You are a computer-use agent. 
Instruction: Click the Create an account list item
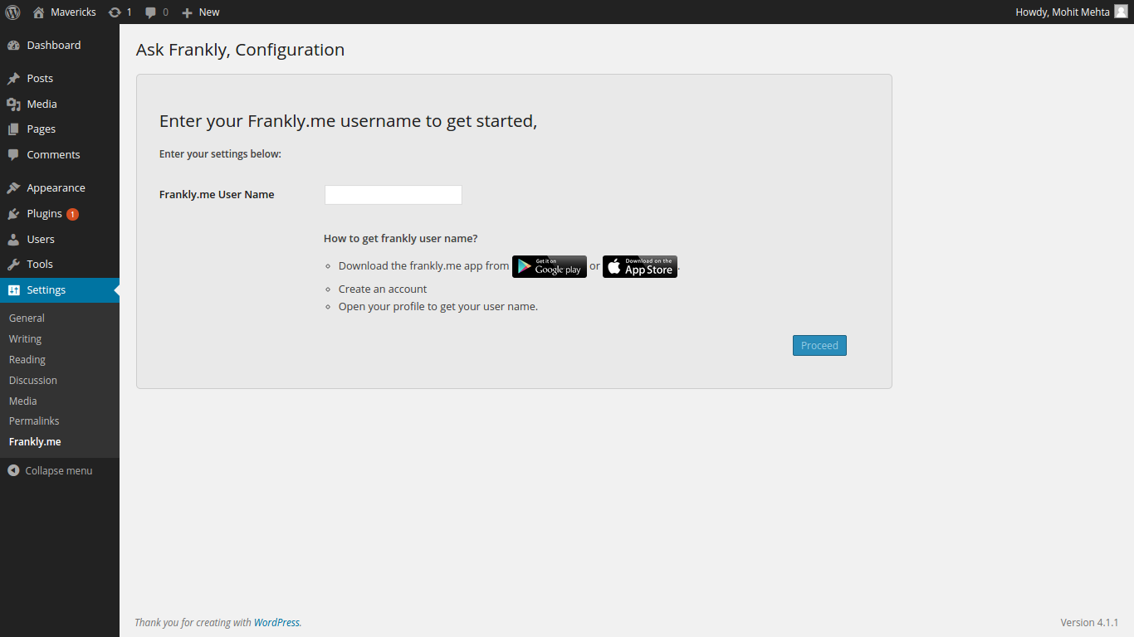(x=383, y=289)
